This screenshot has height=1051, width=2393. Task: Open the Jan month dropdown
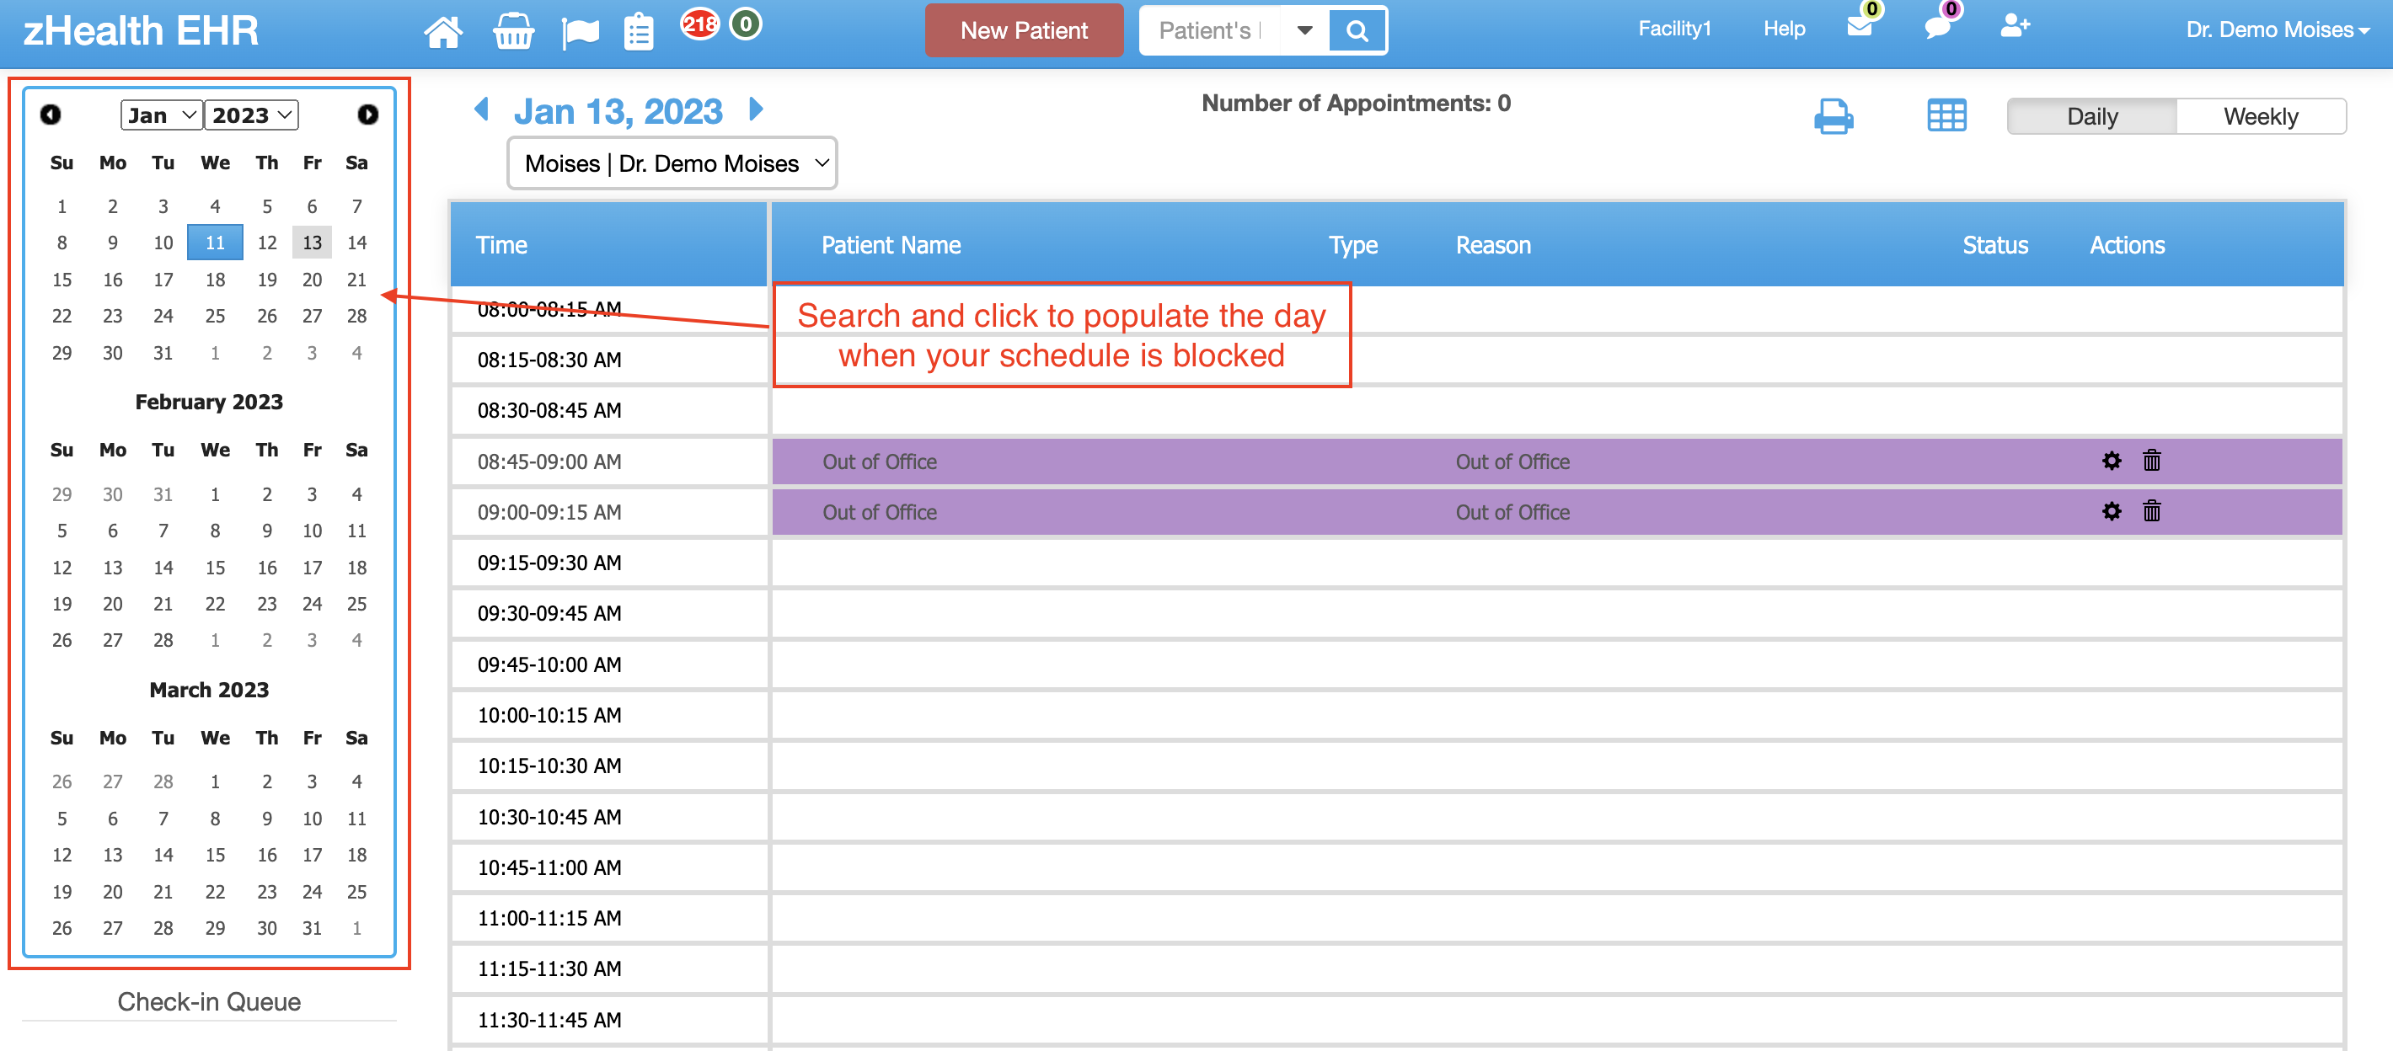tap(160, 115)
